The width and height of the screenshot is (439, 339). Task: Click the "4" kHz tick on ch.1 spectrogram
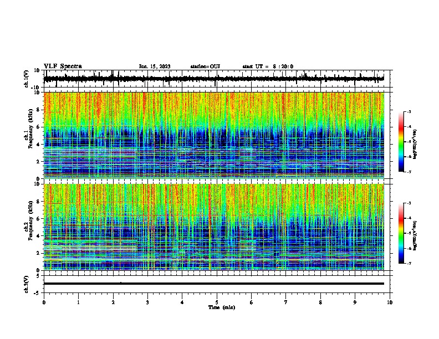pyautogui.click(x=38, y=145)
